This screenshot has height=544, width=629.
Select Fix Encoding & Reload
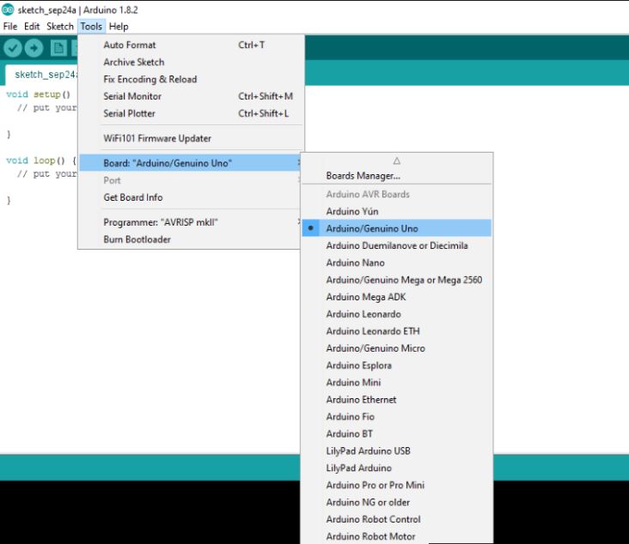pos(191,79)
